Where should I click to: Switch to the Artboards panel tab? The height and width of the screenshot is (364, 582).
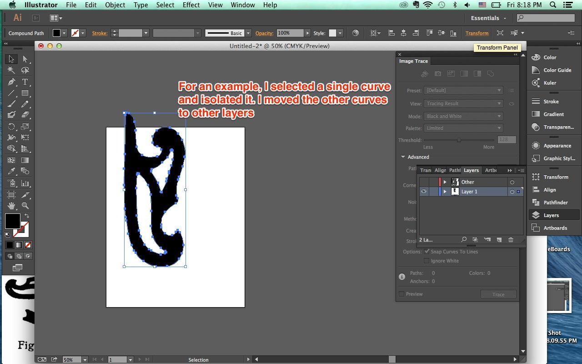[491, 170]
